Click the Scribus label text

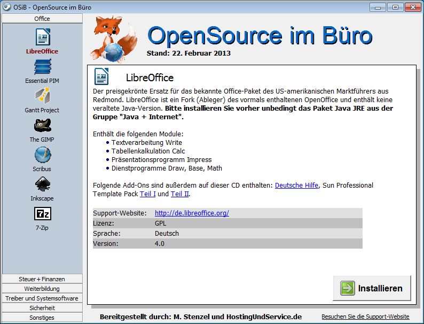pos(42,169)
